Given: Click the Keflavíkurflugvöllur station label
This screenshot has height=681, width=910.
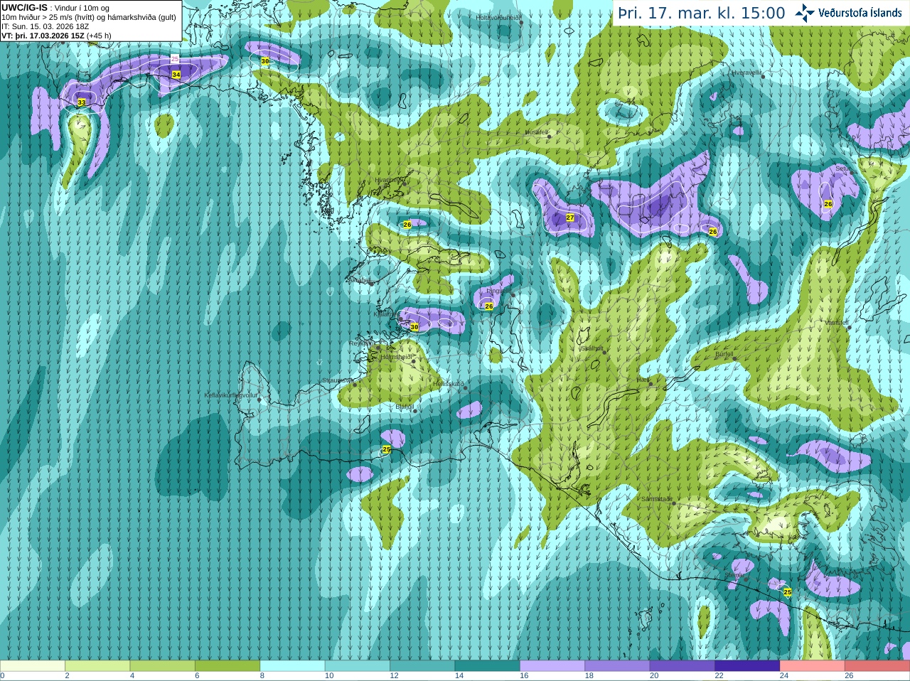Looking at the screenshot, I should pyautogui.click(x=231, y=395).
